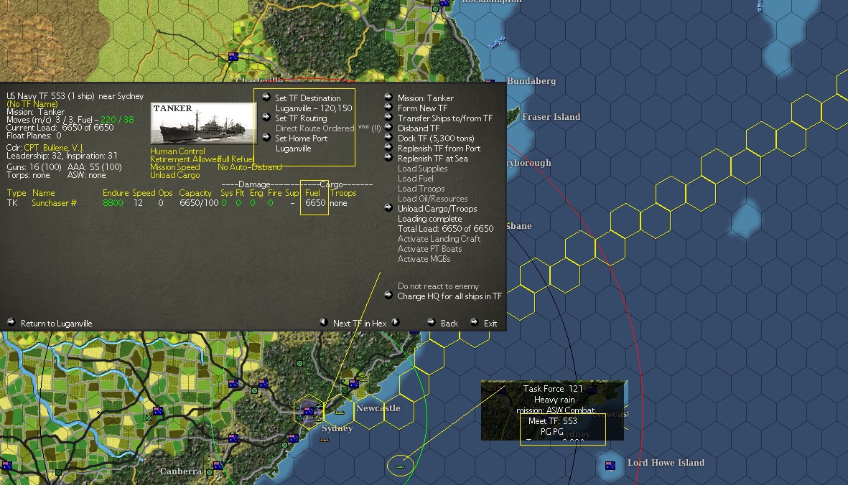The image size is (848, 485).
Task: Click 'Meet TF: 553' in Task Force popup
Action: 553,420
